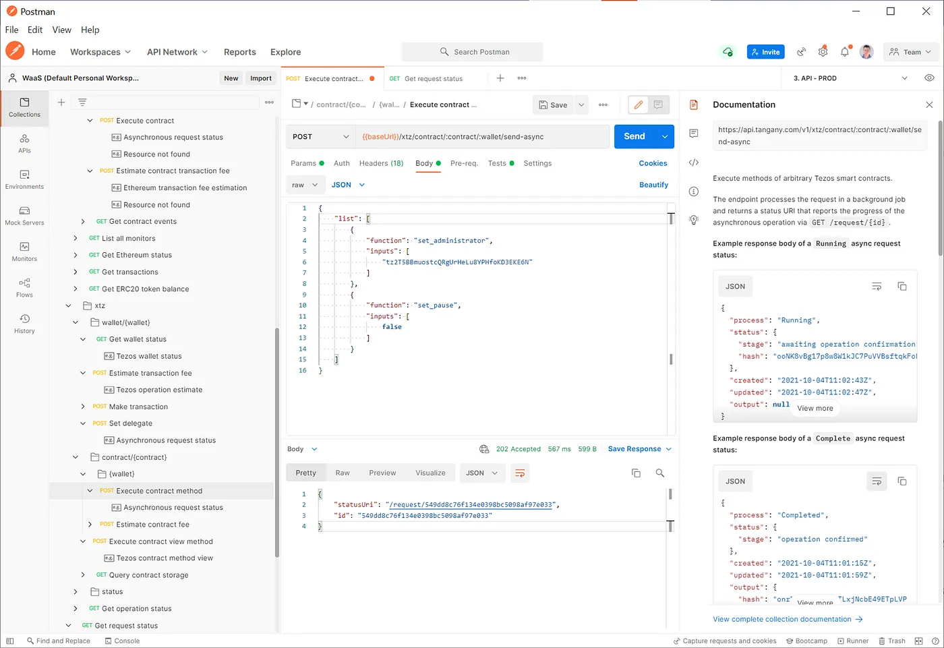Open the Flows sidebar panel
Viewport: 944px width, 648px height.
click(24, 288)
